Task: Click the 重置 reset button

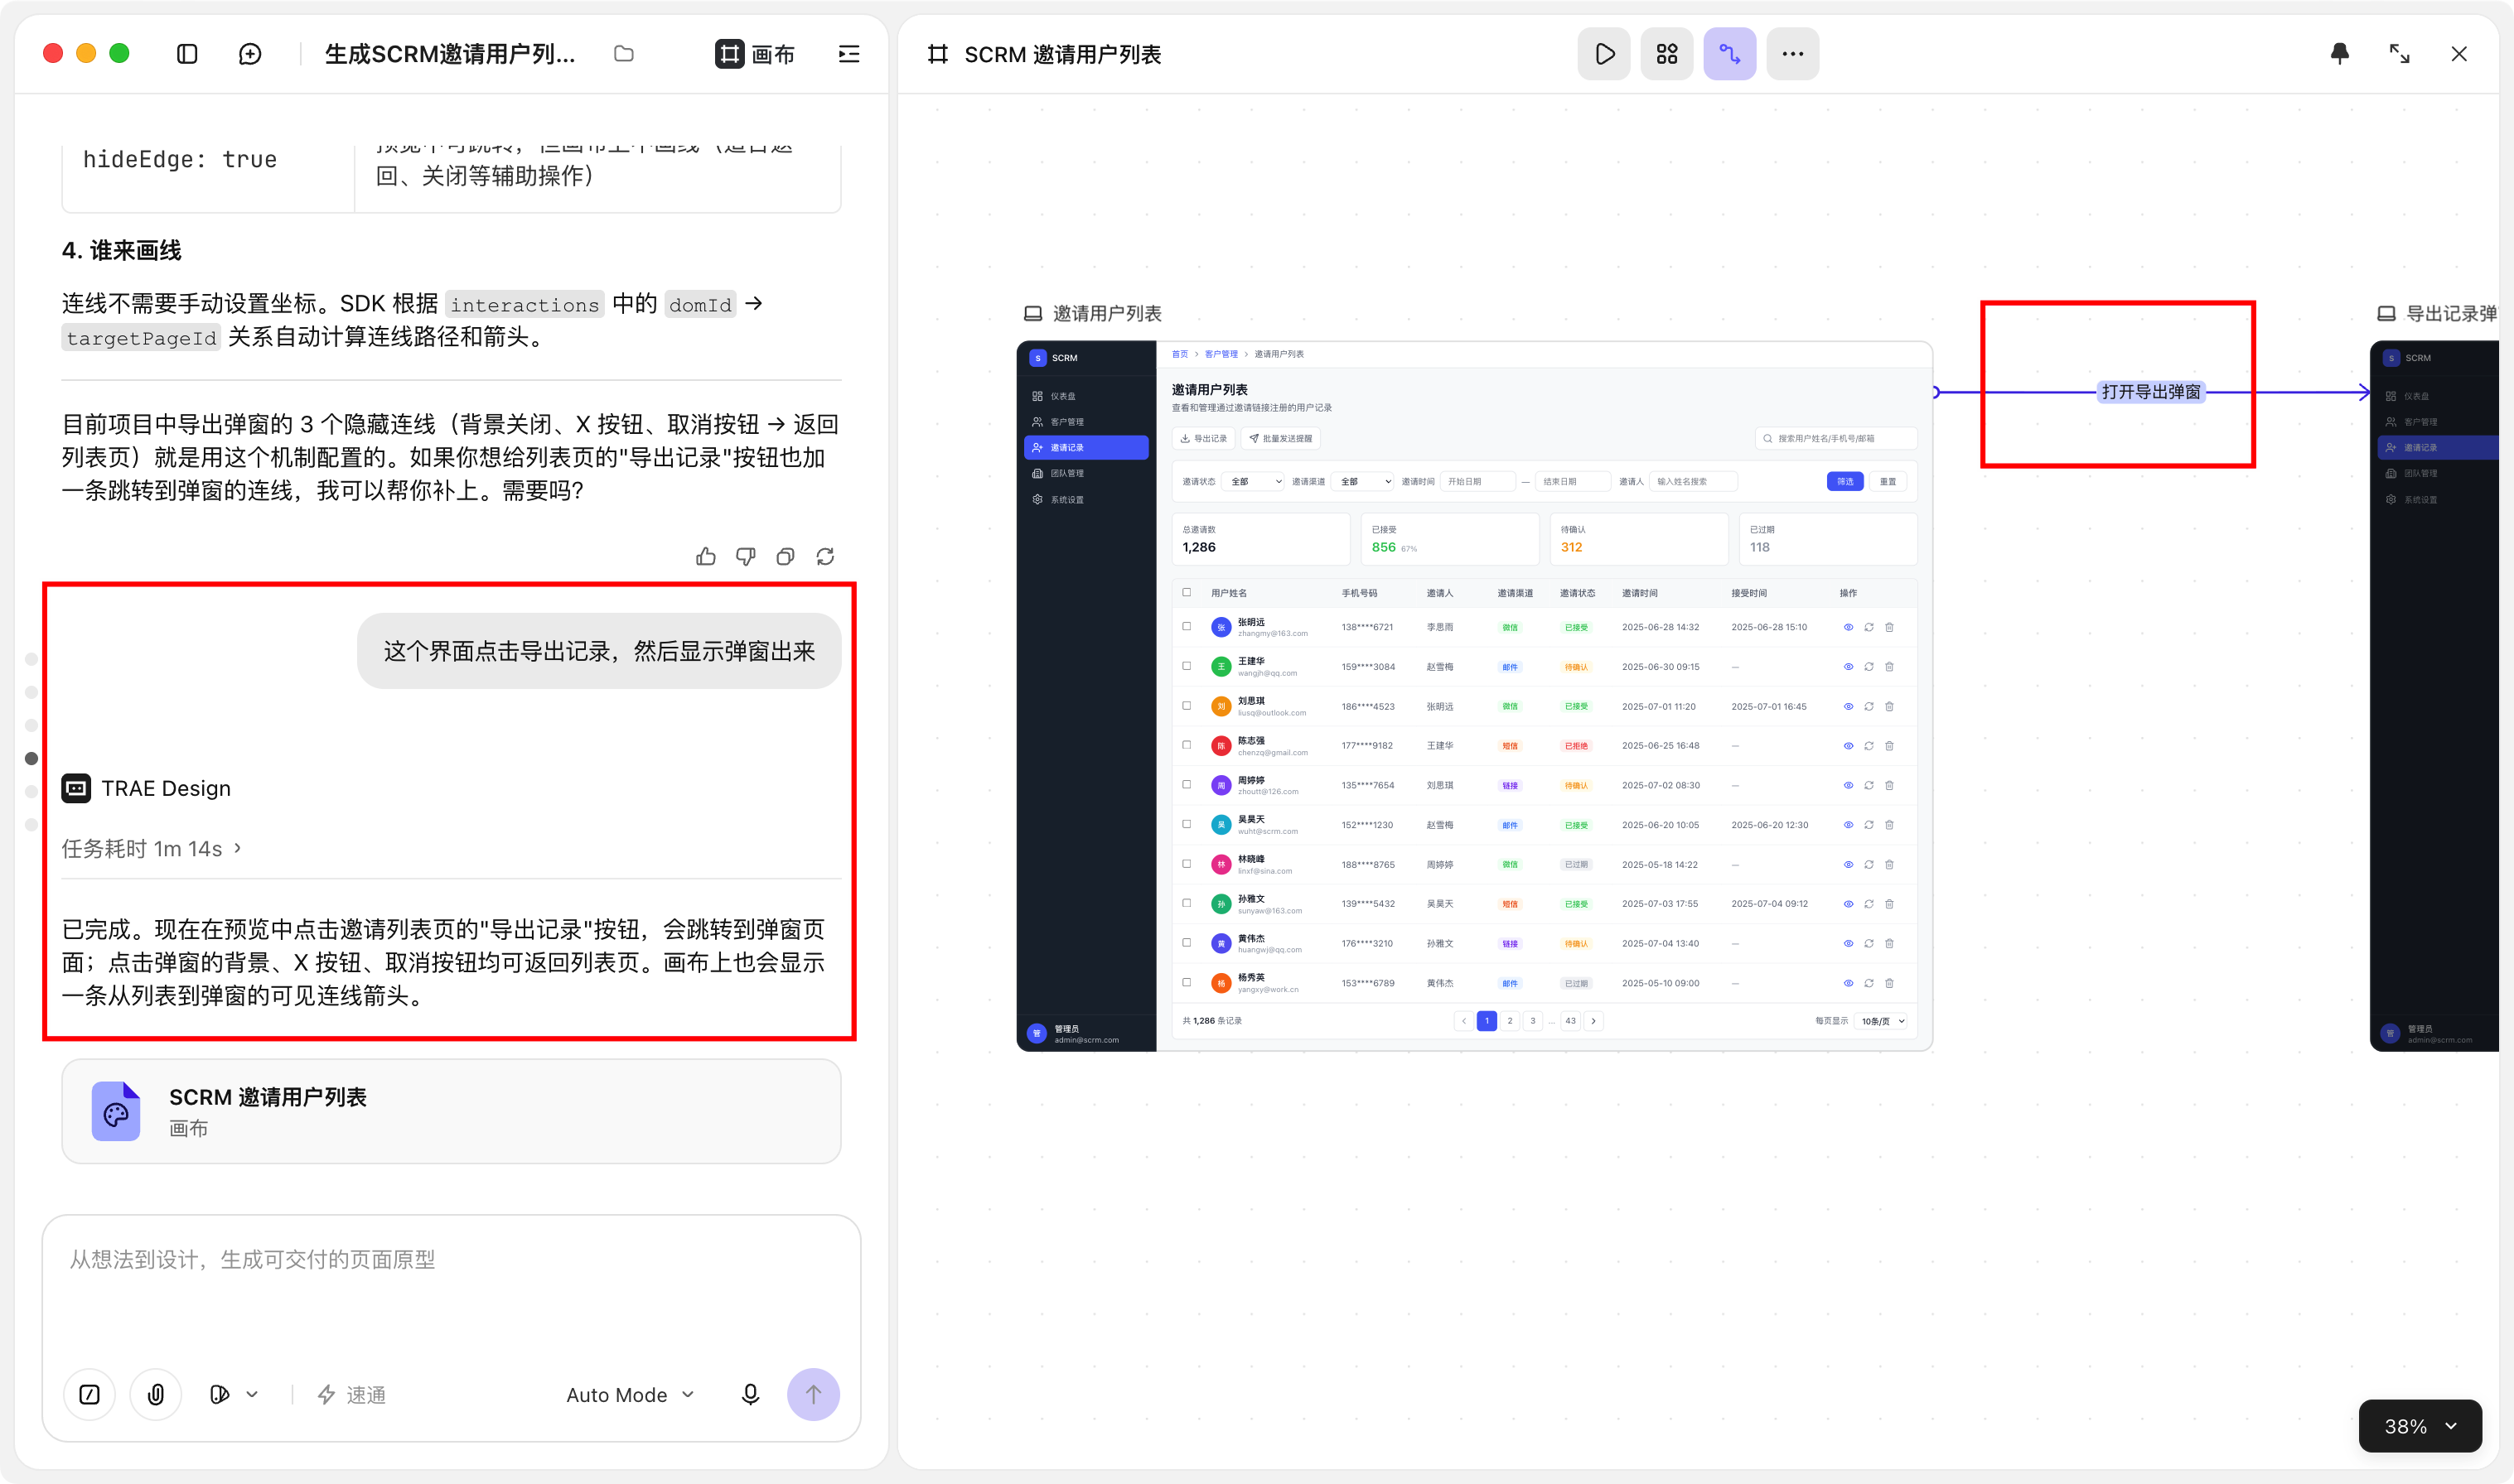Action: (1888, 481)
